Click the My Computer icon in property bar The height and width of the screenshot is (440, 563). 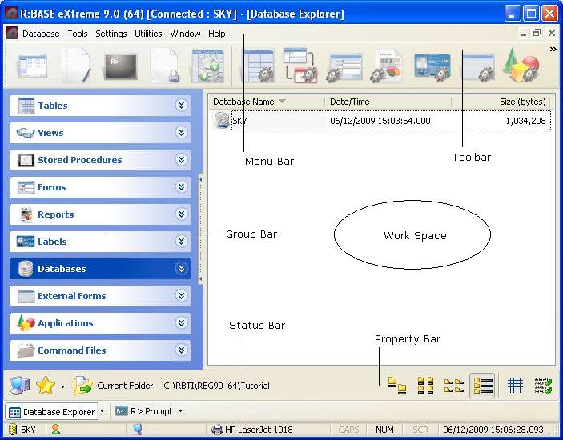[20, 386]
